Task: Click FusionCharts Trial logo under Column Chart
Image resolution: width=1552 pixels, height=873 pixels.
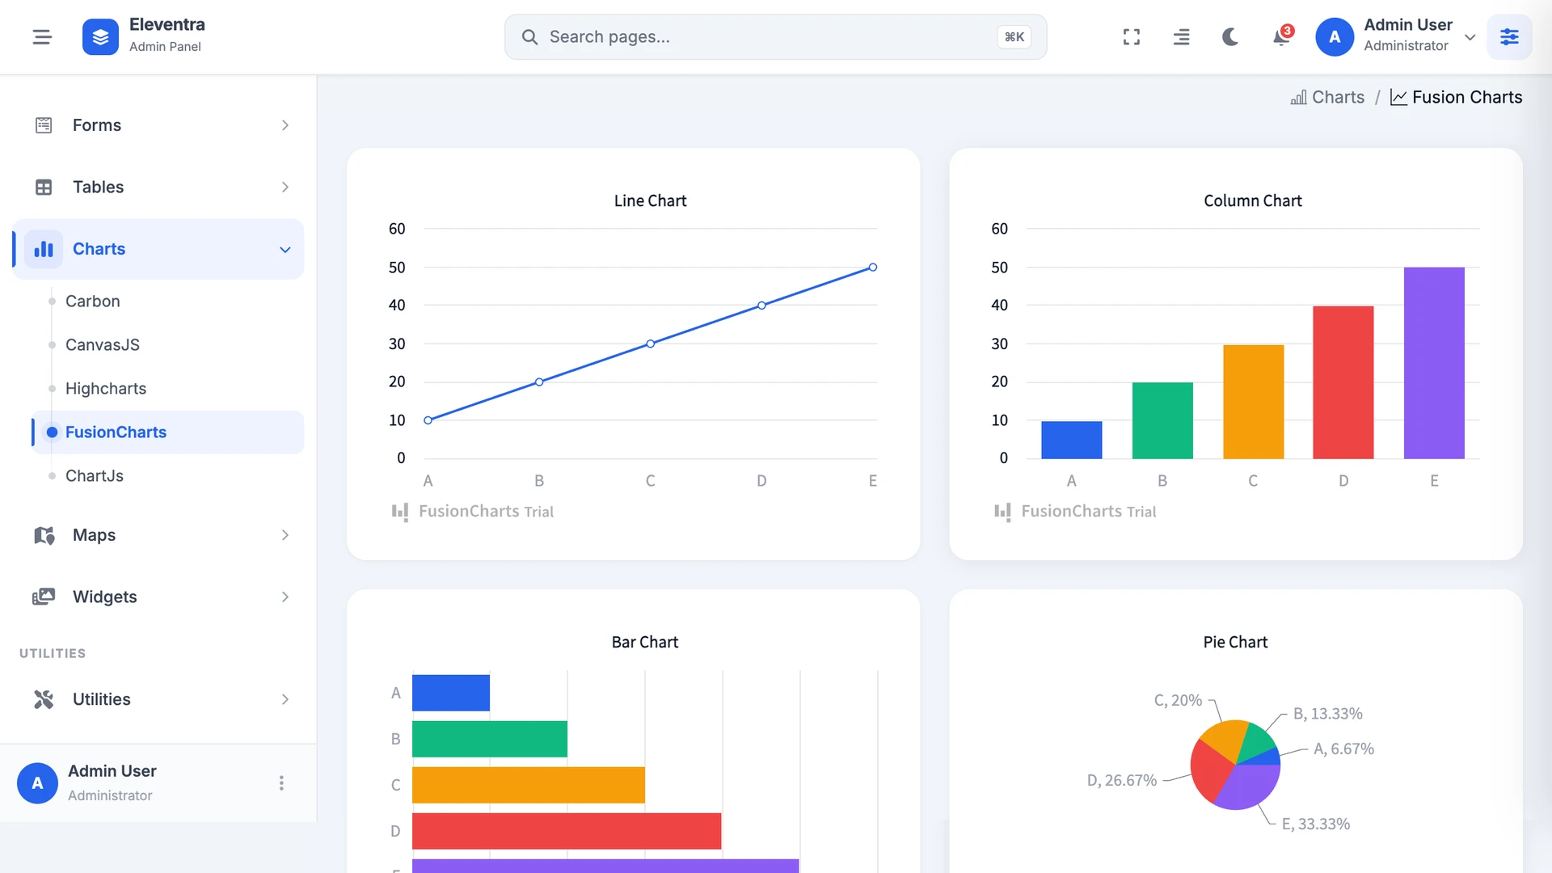Action: [x=1075, y=512]
